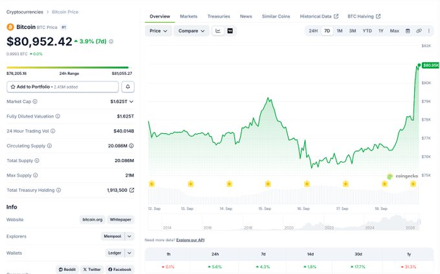
Task: Click the Bitcoin logo icon
Action: [x=10, y=27]
